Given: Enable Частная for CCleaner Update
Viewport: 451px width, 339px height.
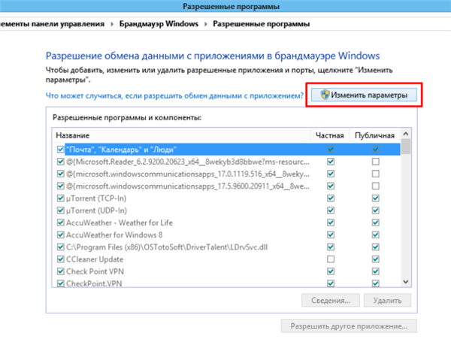Looking at the screenshot, I should [x=331, y=259].
